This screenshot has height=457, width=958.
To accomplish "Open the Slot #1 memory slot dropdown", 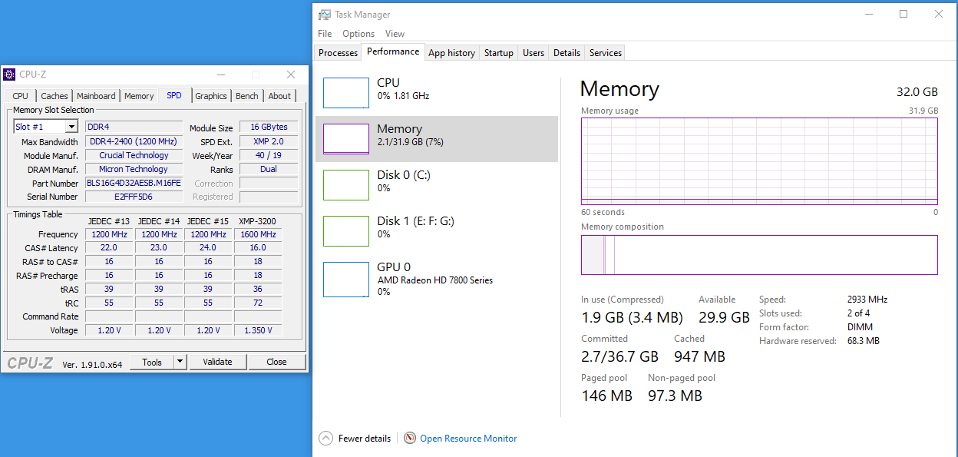I will [x=71, y=127].
